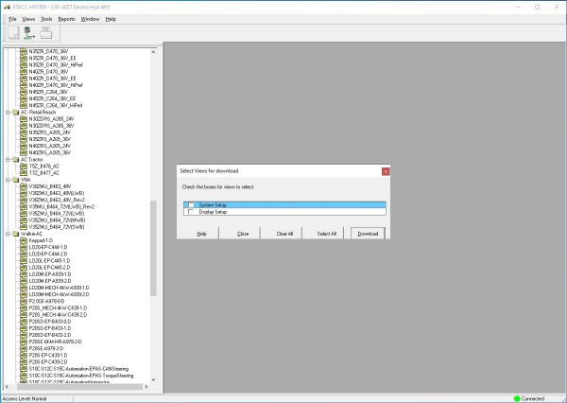The width and height of the screenshot is (567, 403).
Task: Collapse the VNA tree node
Action: click(x=8, y=180)
